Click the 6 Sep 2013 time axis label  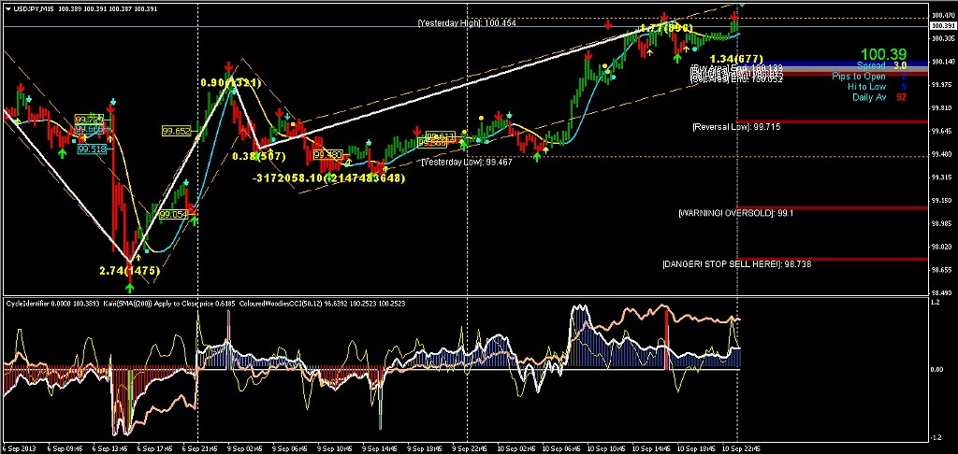(20, 447)
